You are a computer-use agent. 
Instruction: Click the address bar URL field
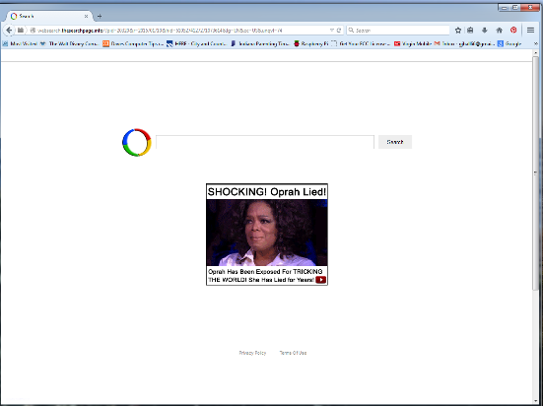181,31
